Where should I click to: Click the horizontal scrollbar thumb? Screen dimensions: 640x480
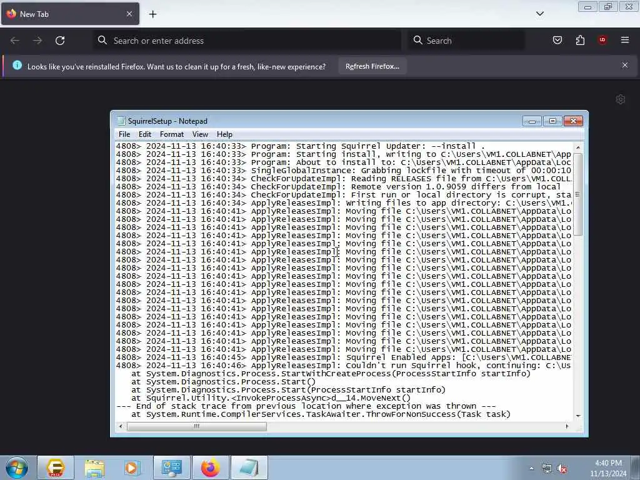(197, 426)
